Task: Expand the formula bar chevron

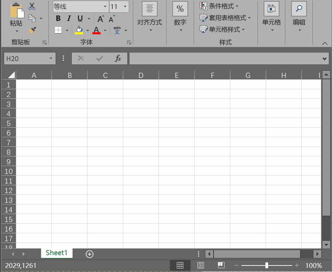Action: tap(324, 59)
